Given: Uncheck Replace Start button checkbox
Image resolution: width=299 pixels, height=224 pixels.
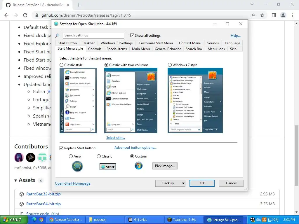Looking at the screenshot, I should pyautogui.click(x=61, y=148).
